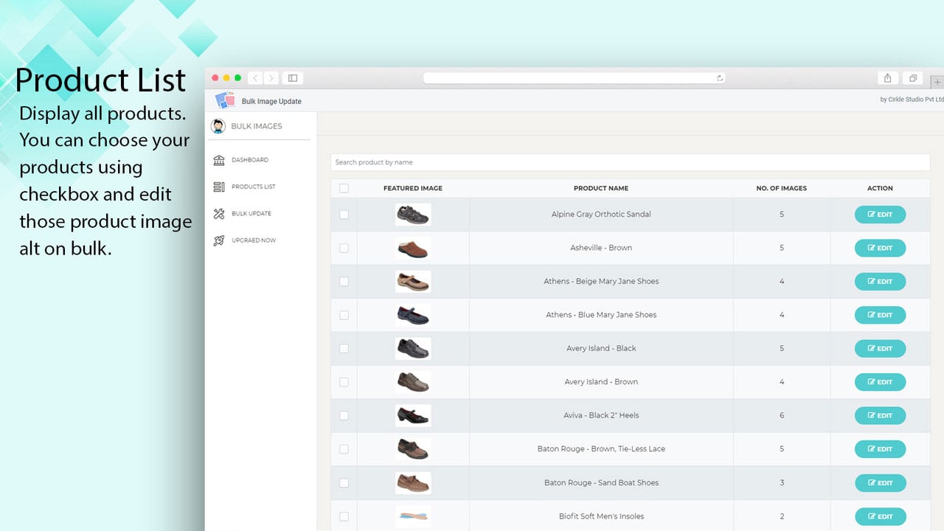Check the select-all checkbox in the table header
Viewport: 944px width, 531px height.
[x=344, y=188]
